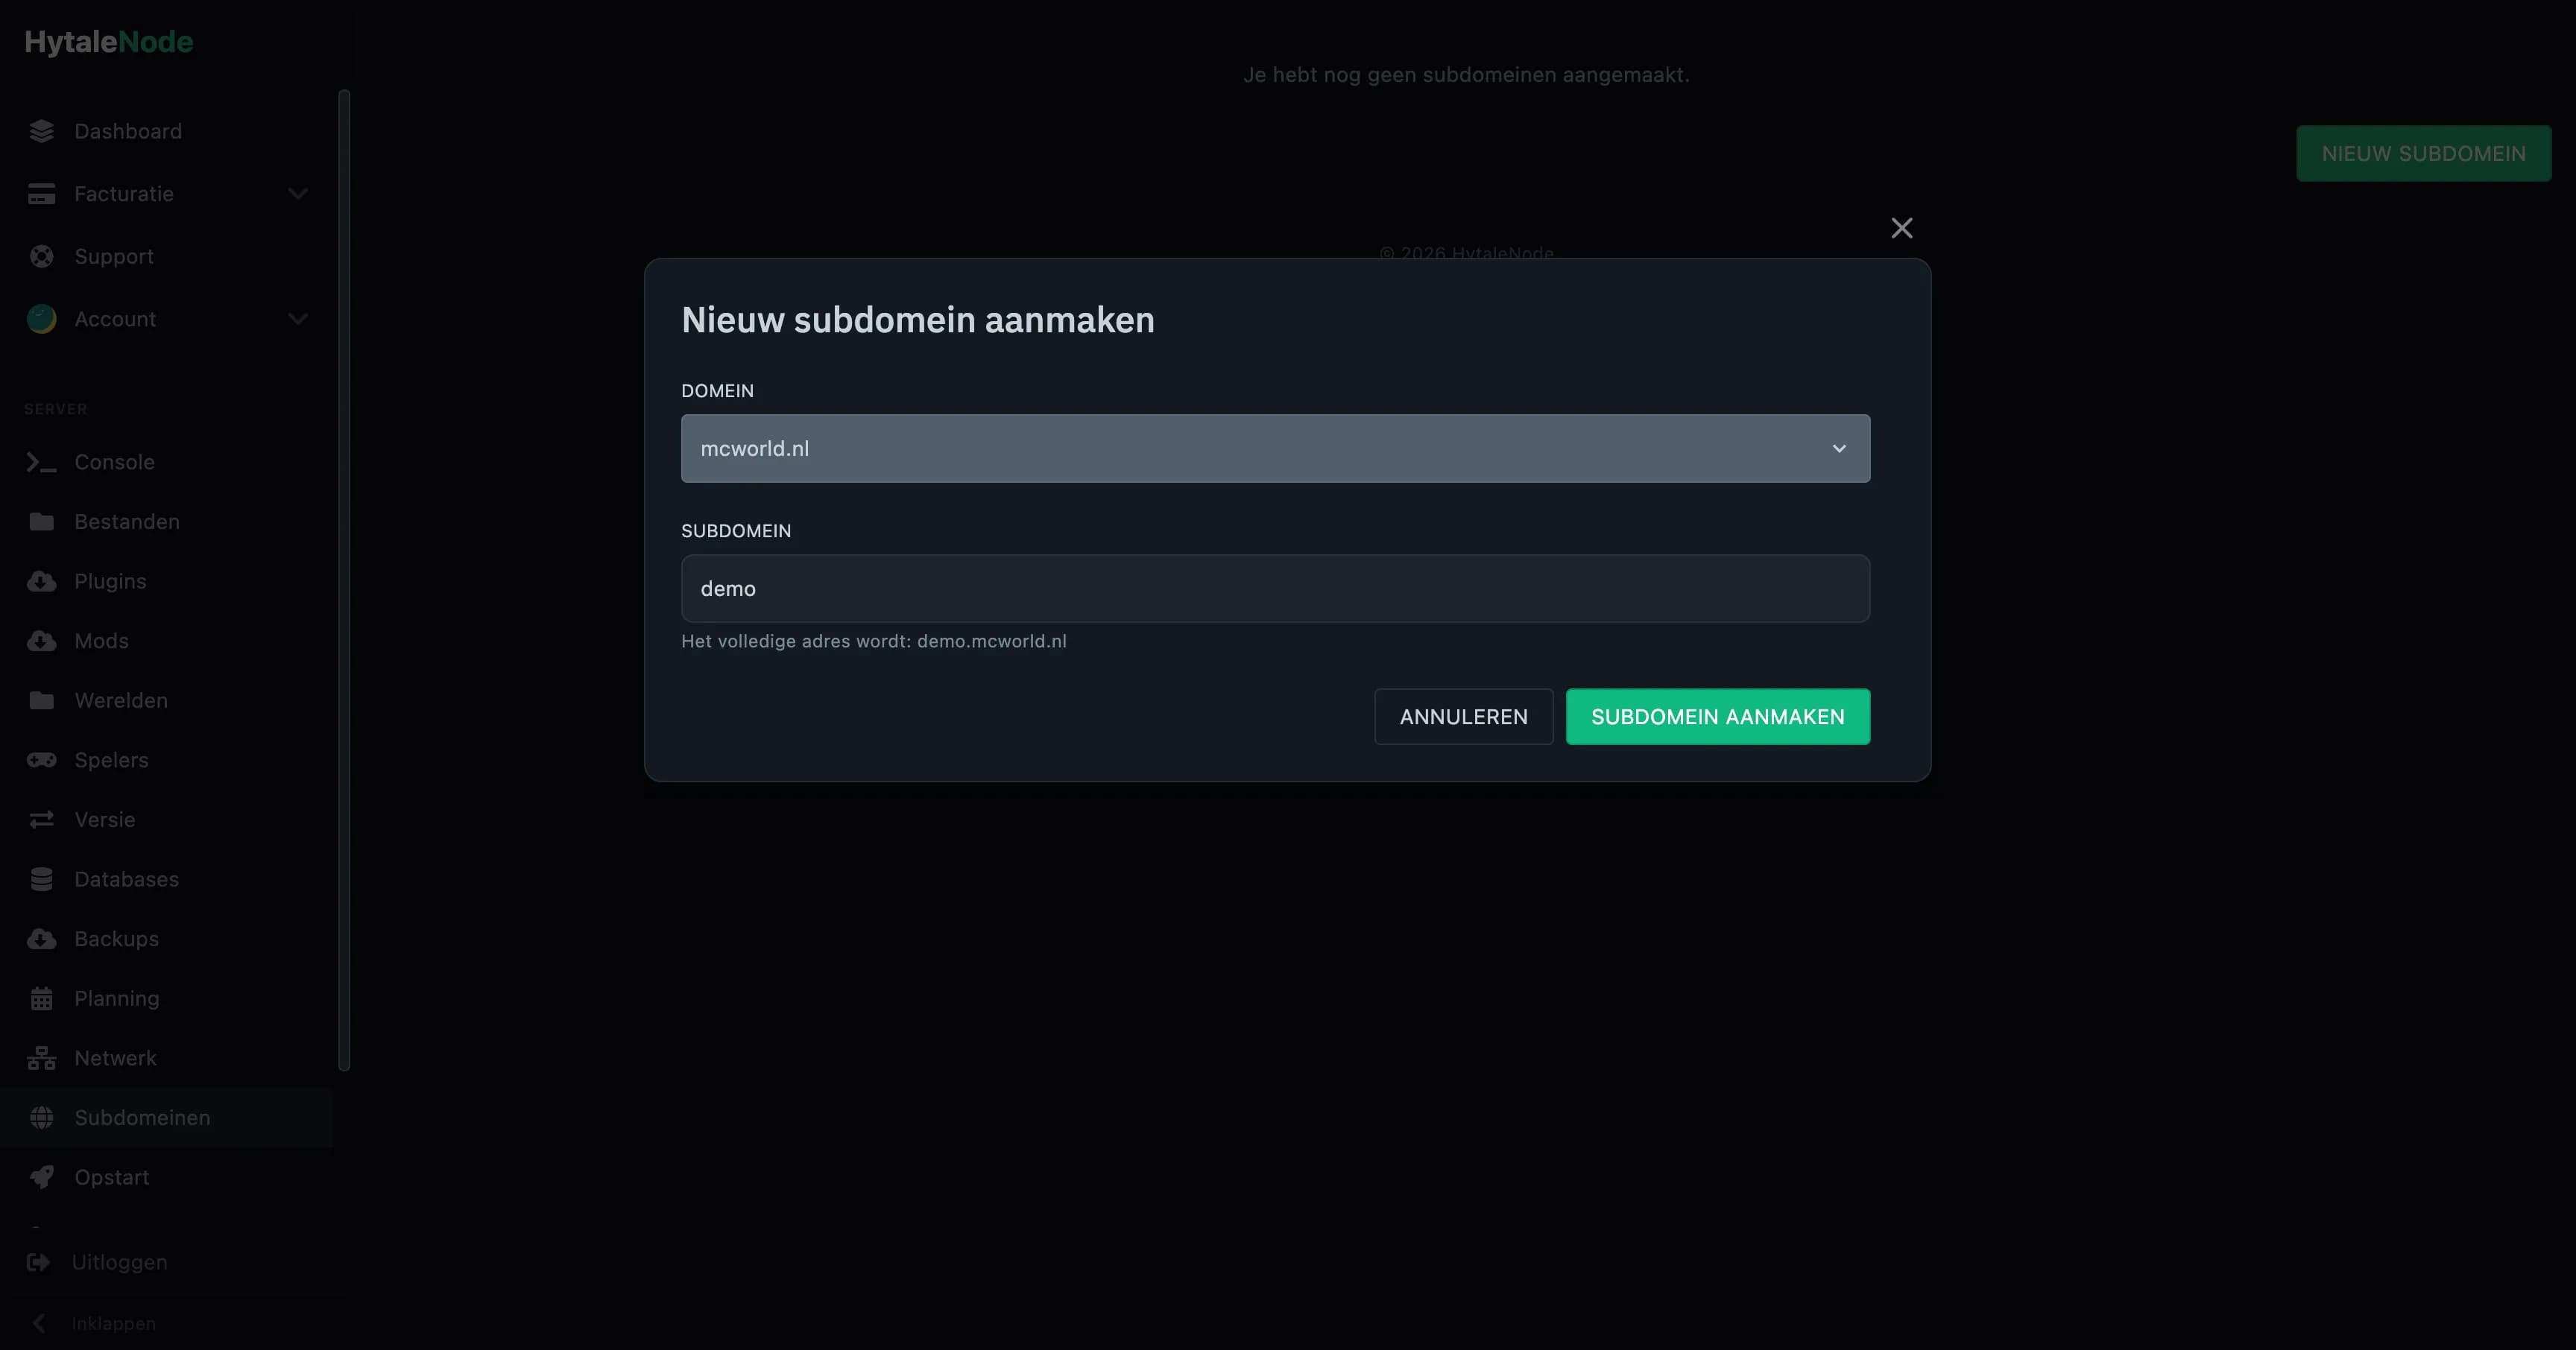Click the Uitloggen logout icon
Viewport: 2576px width, 1350px height.
[41, 1262]
